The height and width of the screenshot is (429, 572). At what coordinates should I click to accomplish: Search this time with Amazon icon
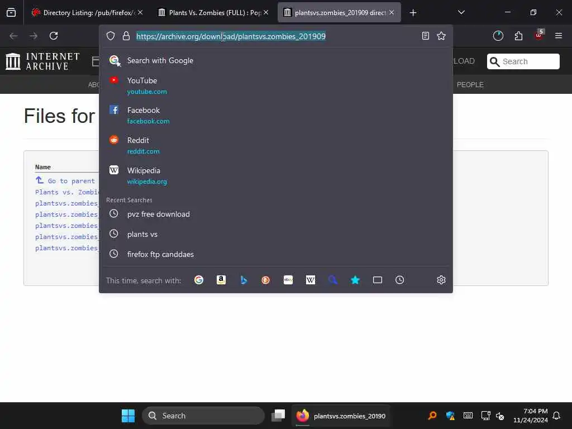221,280
